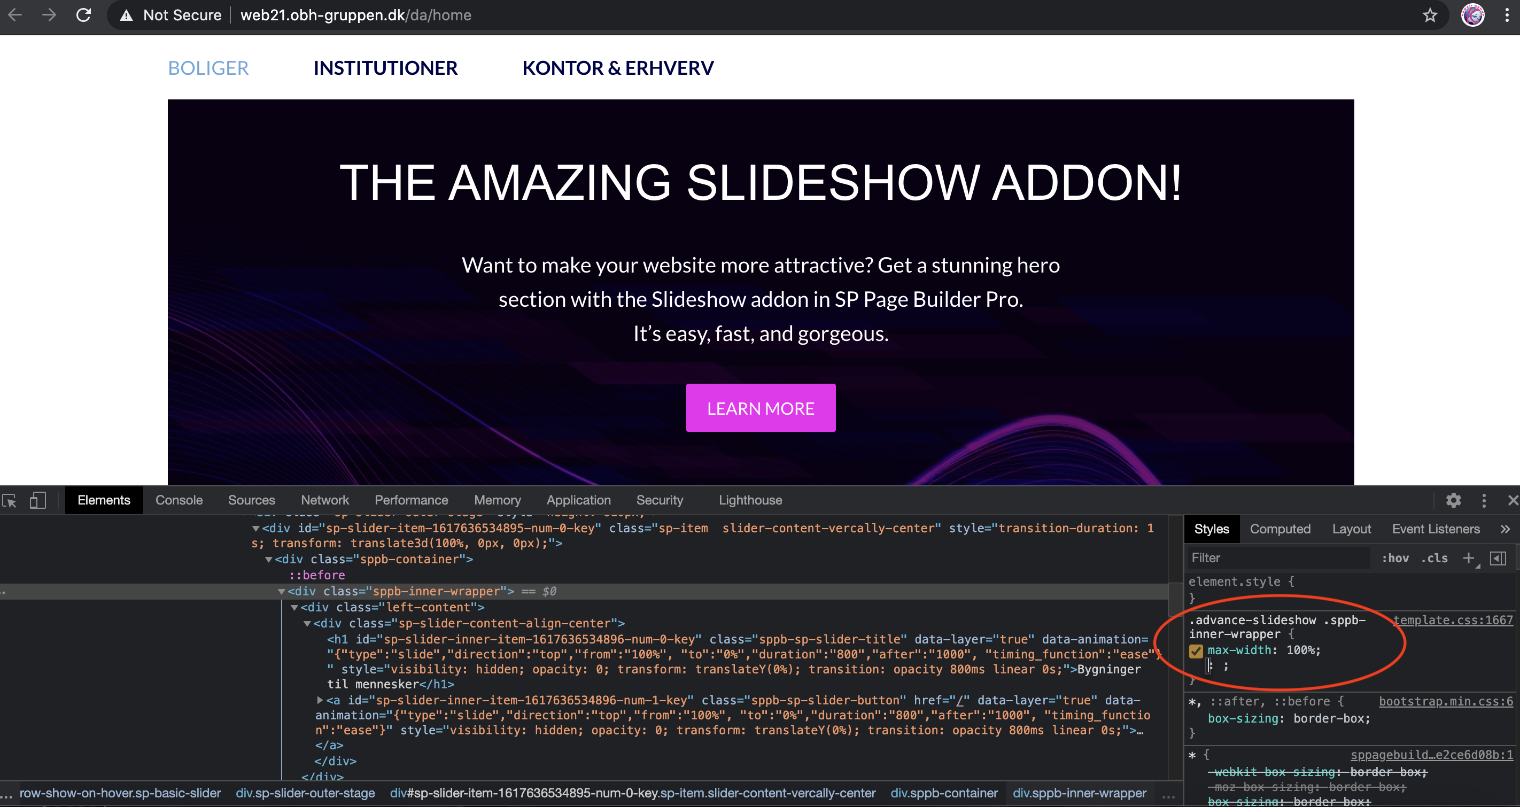Open DevTools settings gear
The width and height of the screenshot is (1520, 807).
click(x=1453, y=501)
